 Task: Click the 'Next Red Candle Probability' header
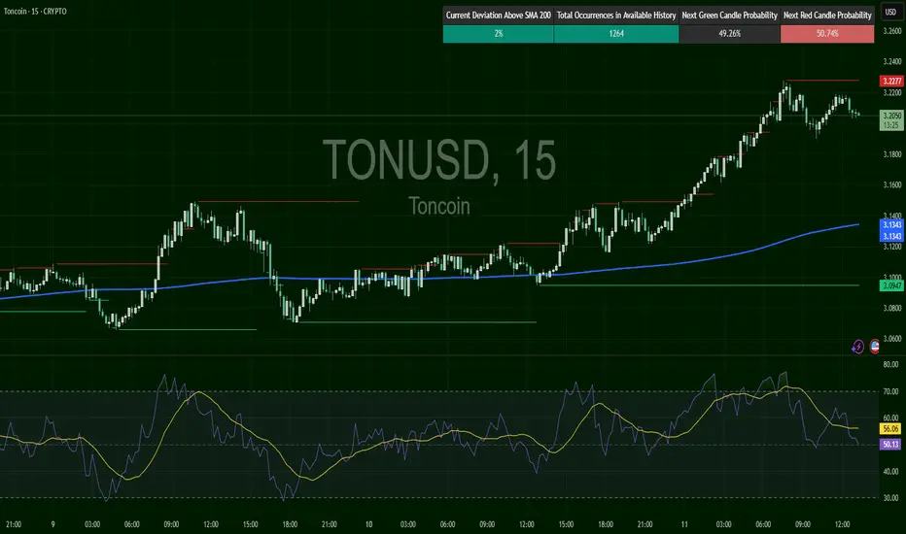pos(827,16)
